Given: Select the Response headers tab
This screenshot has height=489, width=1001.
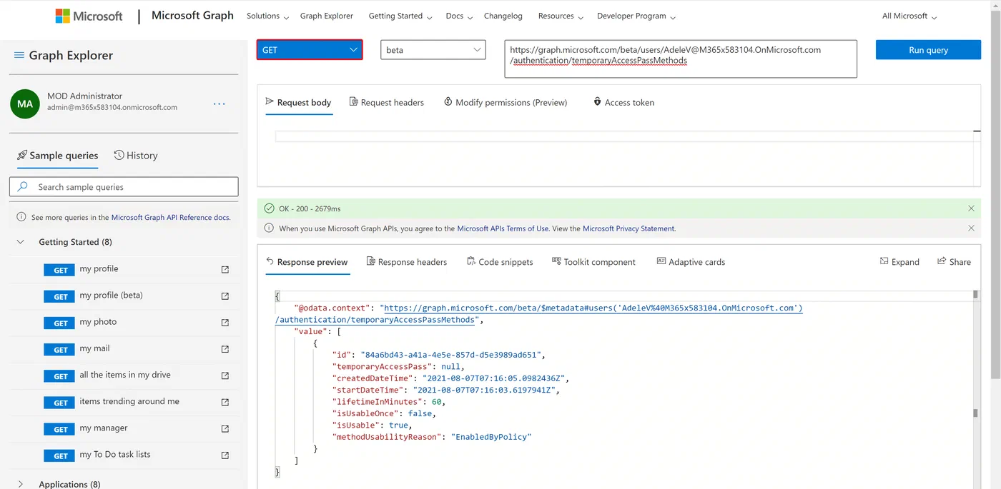Looking at the screenshot, I should [x=407, y=262].
